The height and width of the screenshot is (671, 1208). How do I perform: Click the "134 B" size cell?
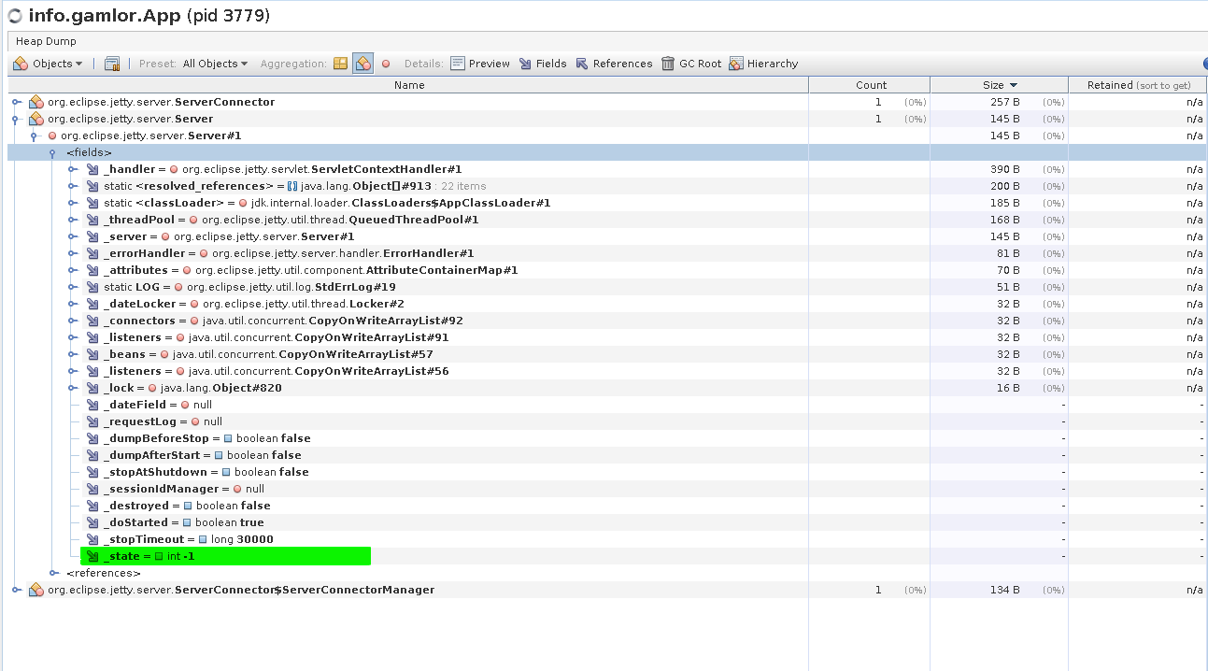click(x=1004, y=590)
